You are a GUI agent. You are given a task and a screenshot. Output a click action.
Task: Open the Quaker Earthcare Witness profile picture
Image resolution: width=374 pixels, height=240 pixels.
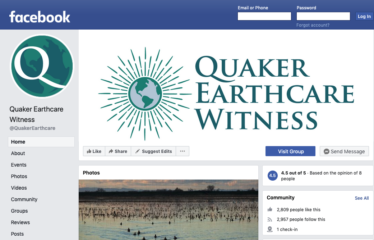pyautogui.click(x=42, y=66)
